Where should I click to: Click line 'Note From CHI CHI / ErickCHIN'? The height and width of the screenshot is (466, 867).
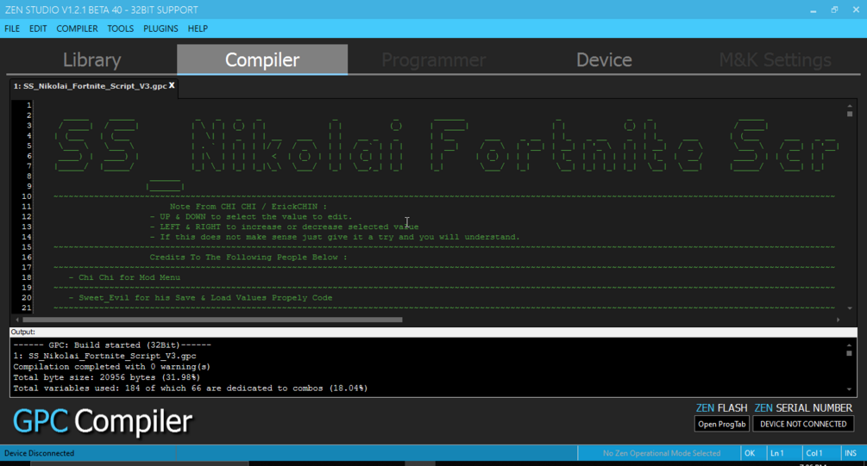point(248,207)
